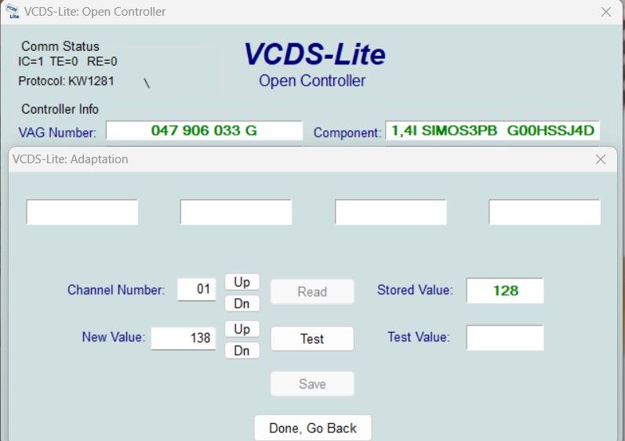This screenshot has width=625, height=441.
Task: Click the first empty adaptation data box
Action: [x=82, y=212]
